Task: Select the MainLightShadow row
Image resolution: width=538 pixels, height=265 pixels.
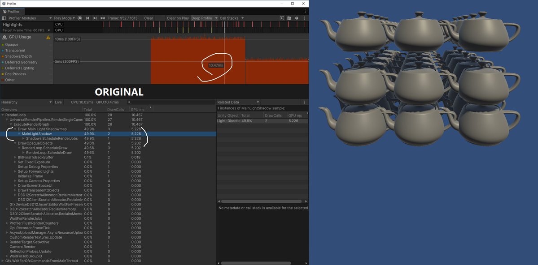Action: 108,134
